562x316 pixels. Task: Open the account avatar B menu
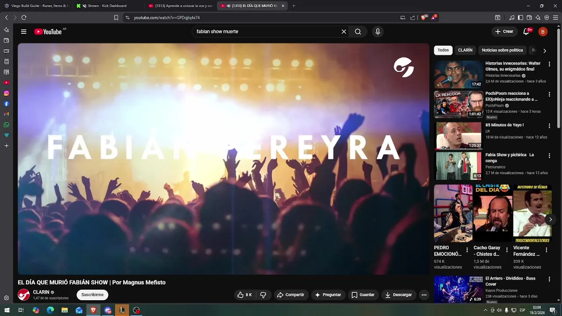coord(543,32)
